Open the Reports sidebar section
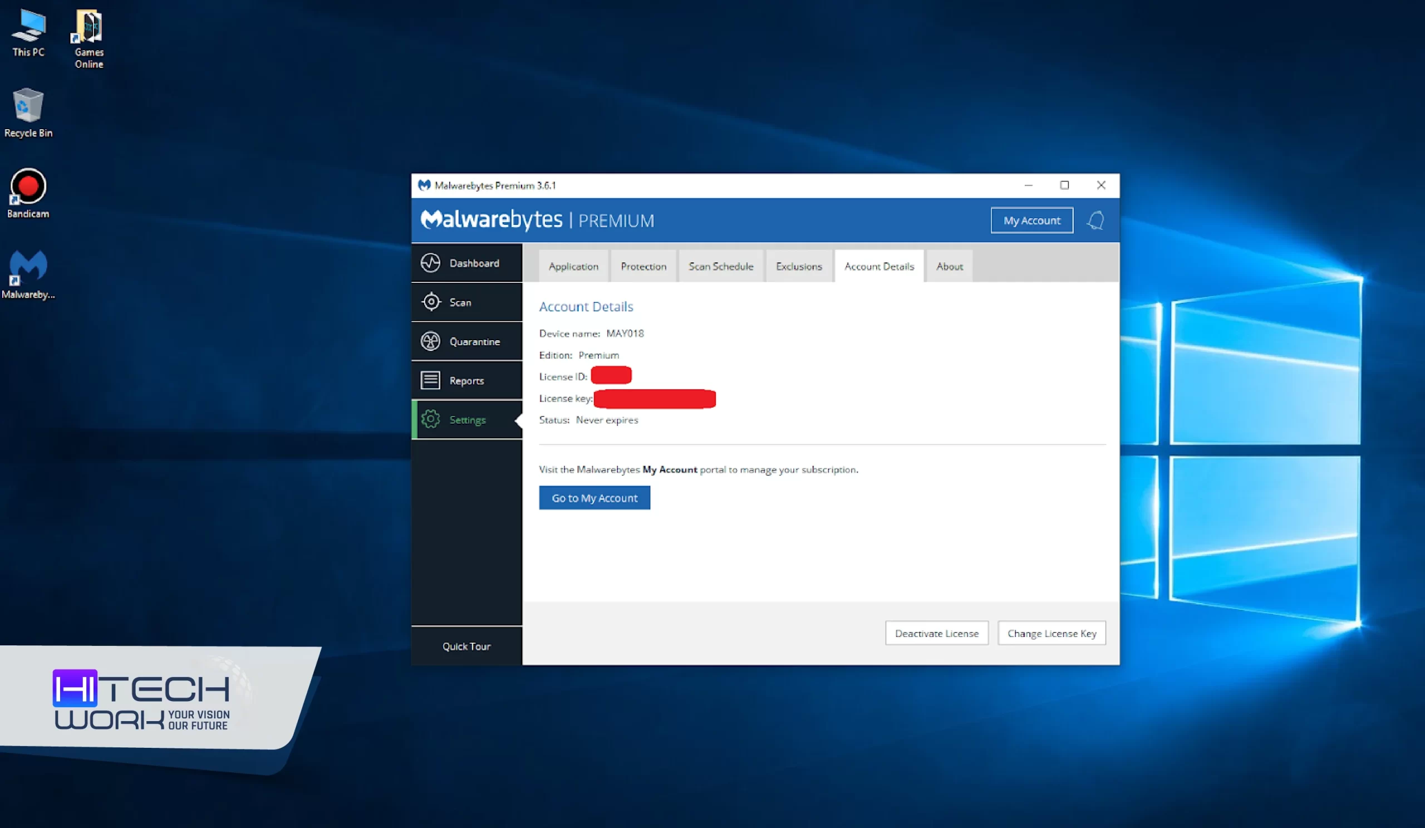1425x828 pixels. pyautogui.click(x=466, y=380)
